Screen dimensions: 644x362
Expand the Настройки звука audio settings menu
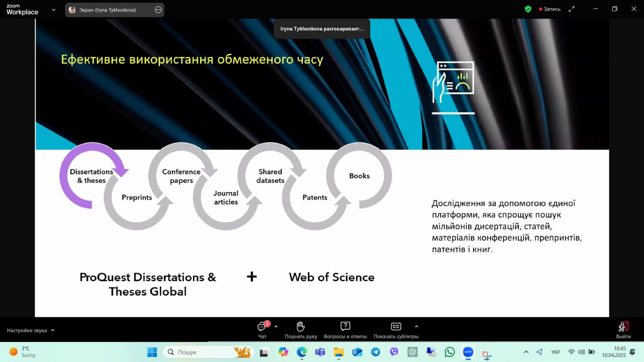pos(31,330)
